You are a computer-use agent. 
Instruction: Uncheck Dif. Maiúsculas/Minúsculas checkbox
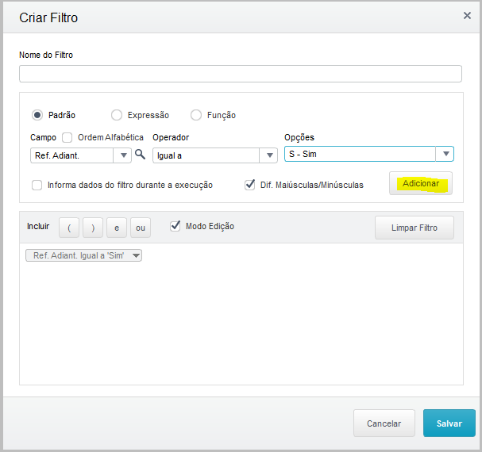249,185
